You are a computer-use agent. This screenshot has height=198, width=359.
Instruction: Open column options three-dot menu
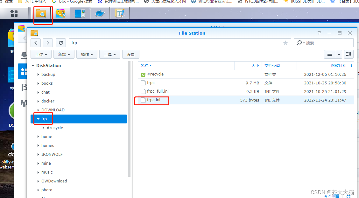tap(352, 66)
